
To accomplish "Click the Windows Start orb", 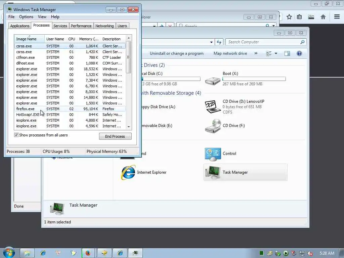I will [9, 253].
